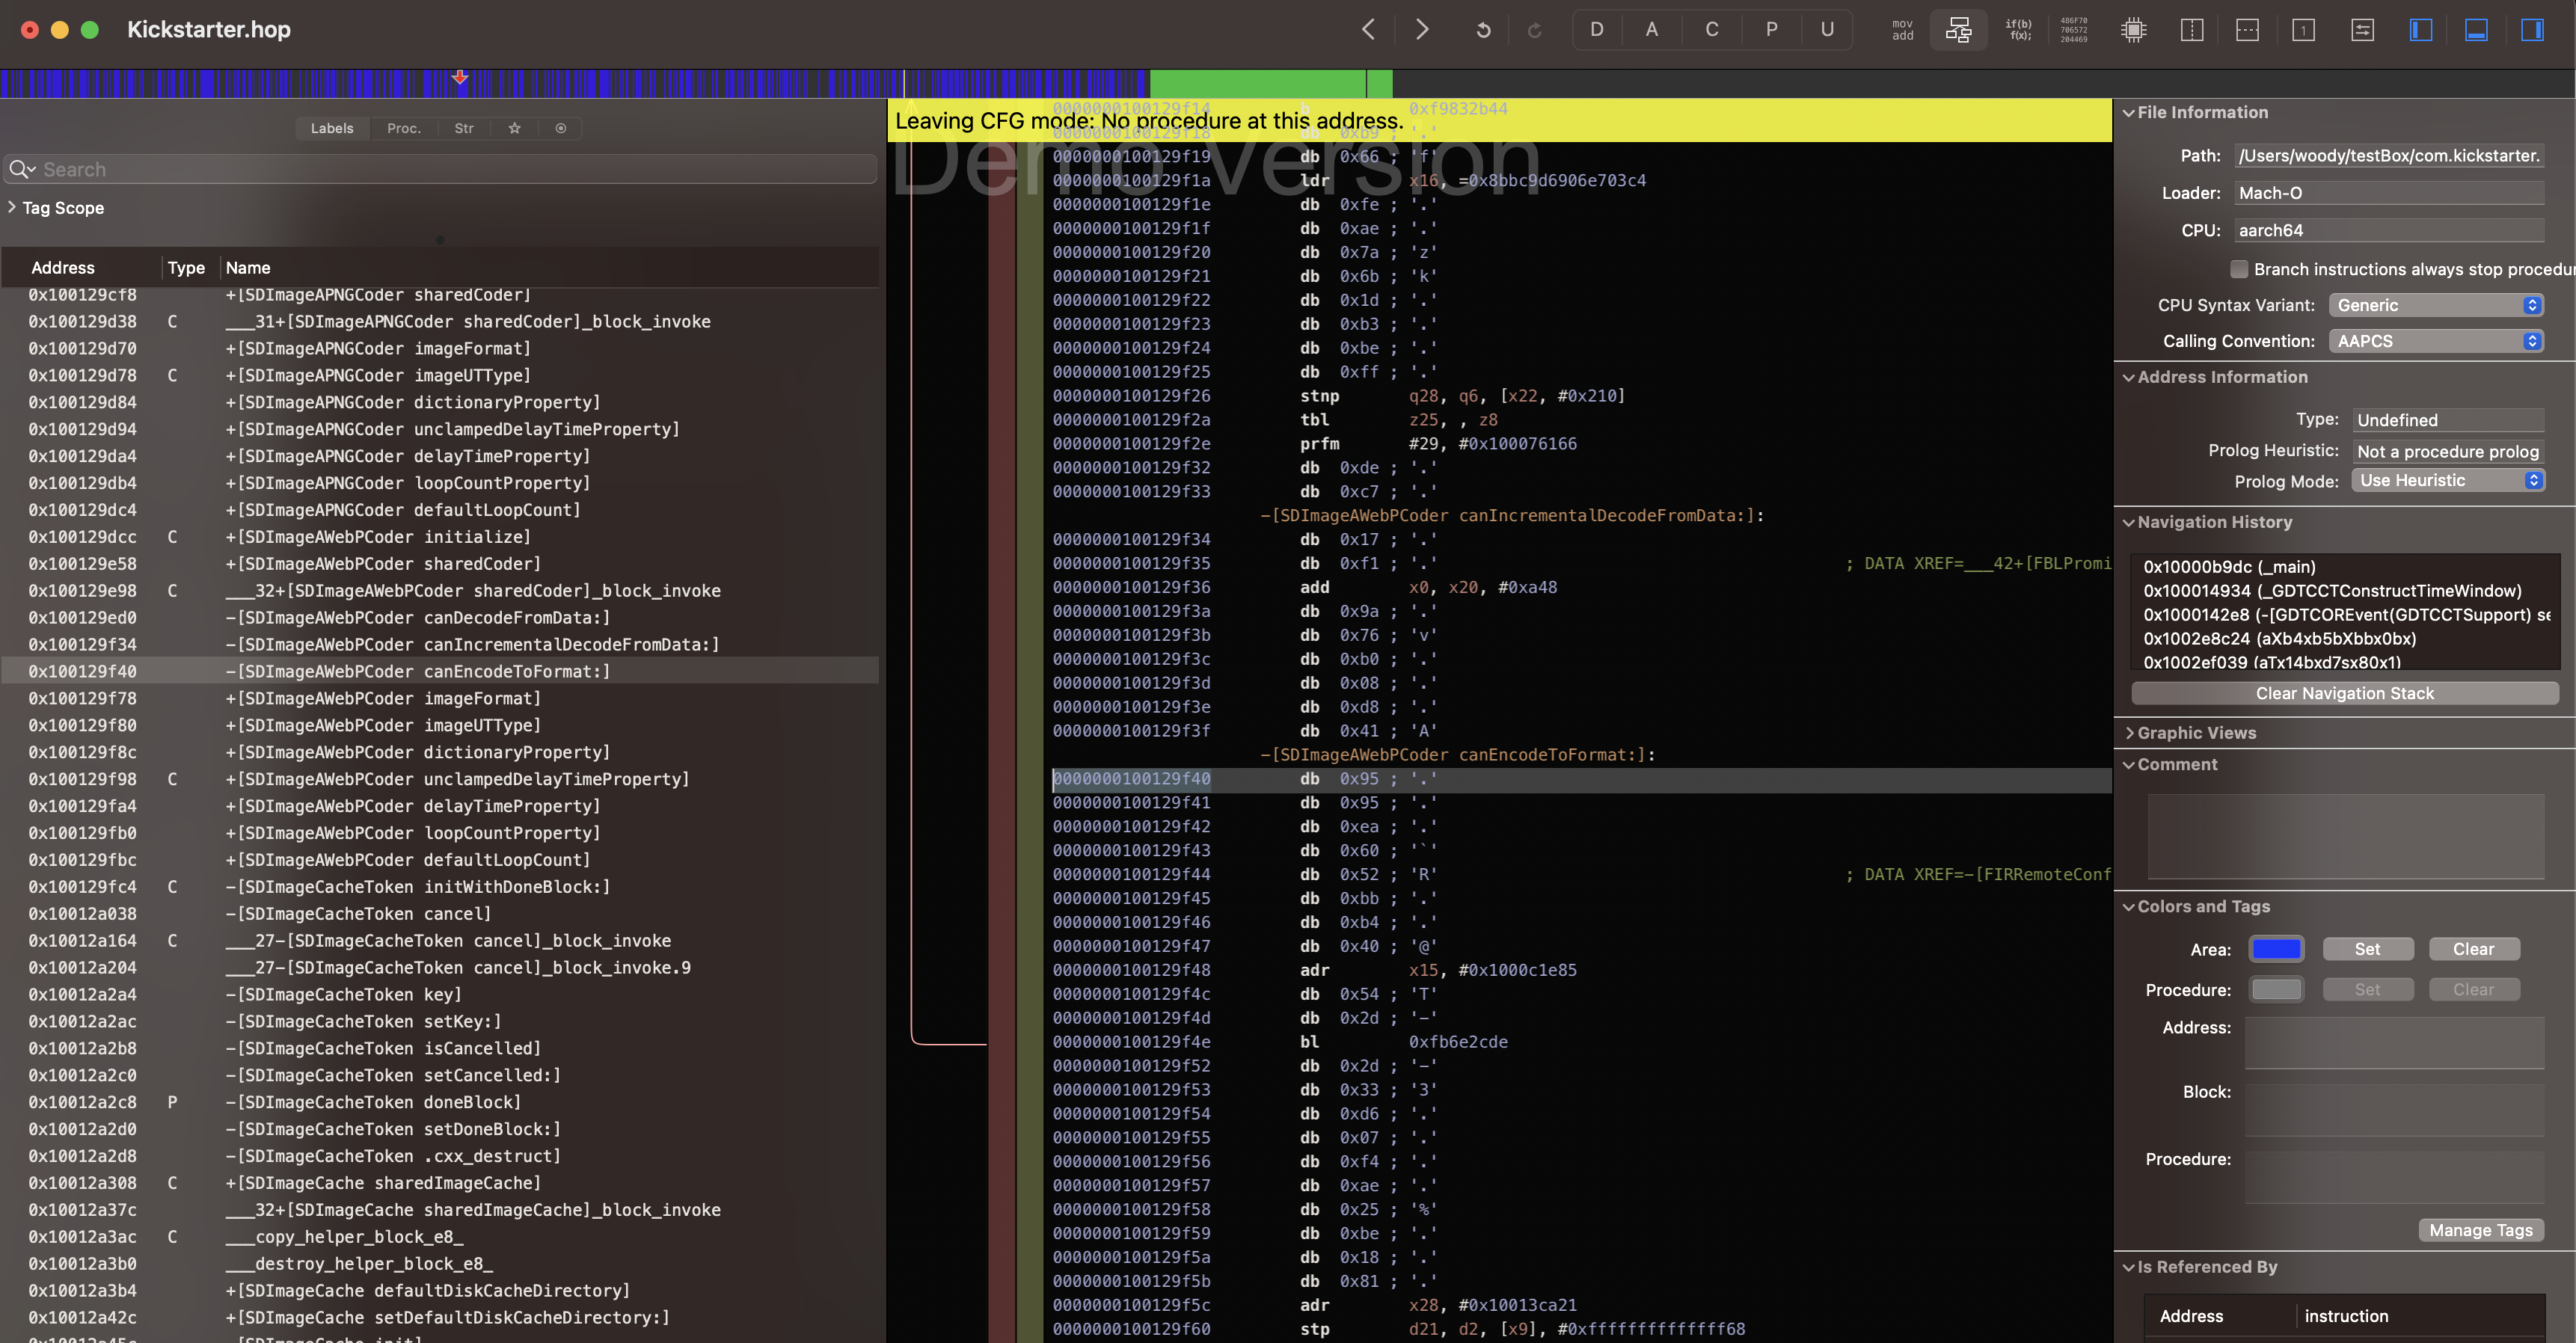Switch to the Str tab
The width and height of the screenshot is (2576, 1343).
(x=464, y=128)
